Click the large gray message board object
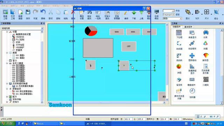This screenshot has width=224, height=126. click(x=98, y=48)
